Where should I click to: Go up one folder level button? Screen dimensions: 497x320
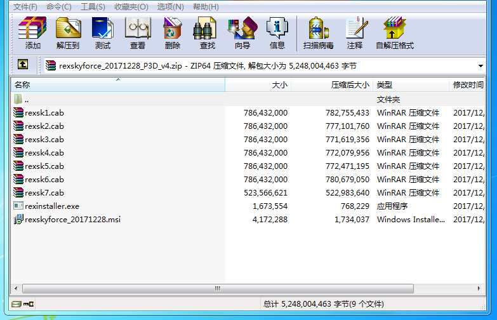[22, 64]
